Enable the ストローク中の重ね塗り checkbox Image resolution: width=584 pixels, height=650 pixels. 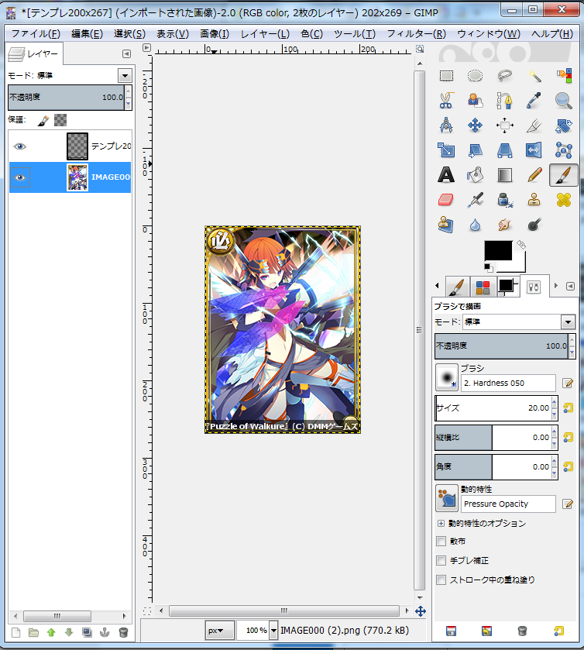(x=441, y=579)
